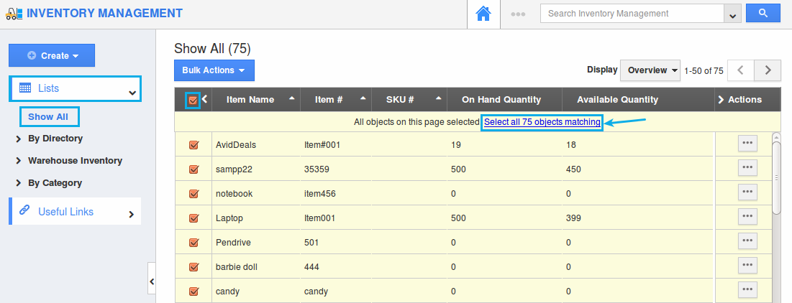Screen dimensions: 792x303
Task: Click the blue search magnifier button
Action: (x=763, y=14)
